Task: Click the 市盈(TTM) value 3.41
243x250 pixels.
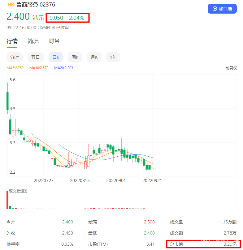Action: (x=150, y=244)
